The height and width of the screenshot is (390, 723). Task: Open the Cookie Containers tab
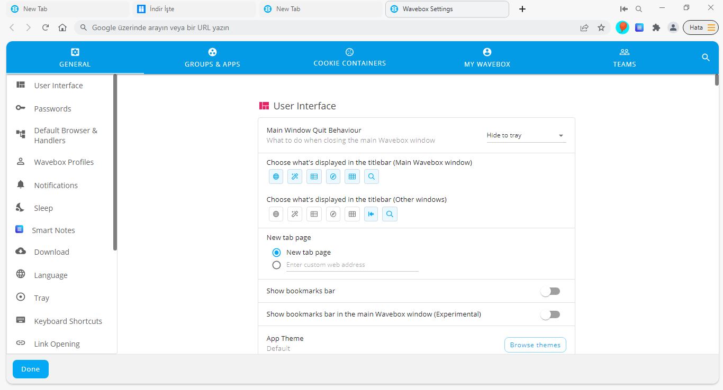click(350, 58)
